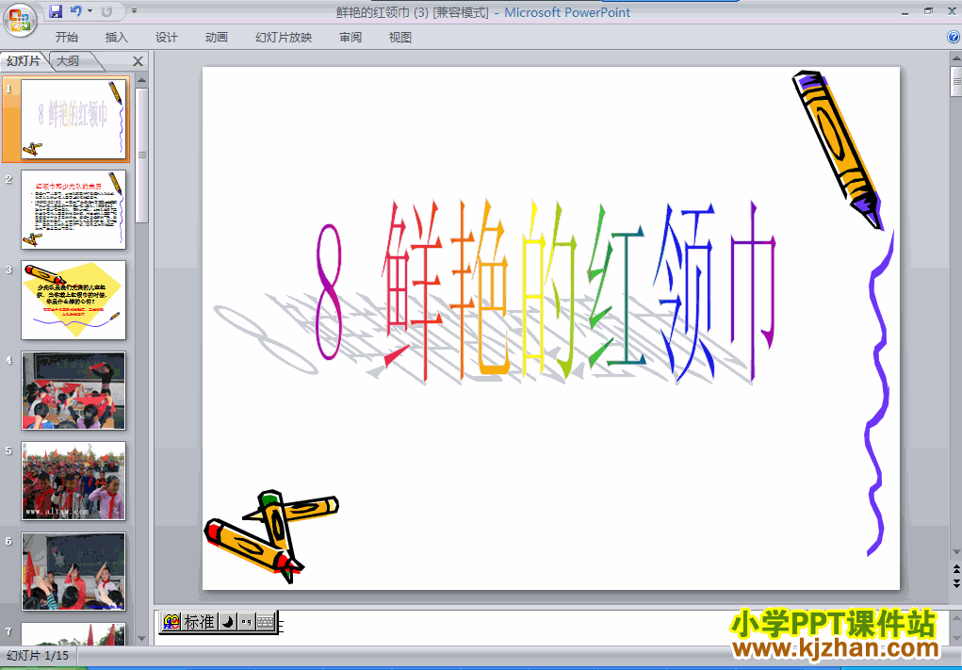Restore down the PowerPoint window

[928, 11]
